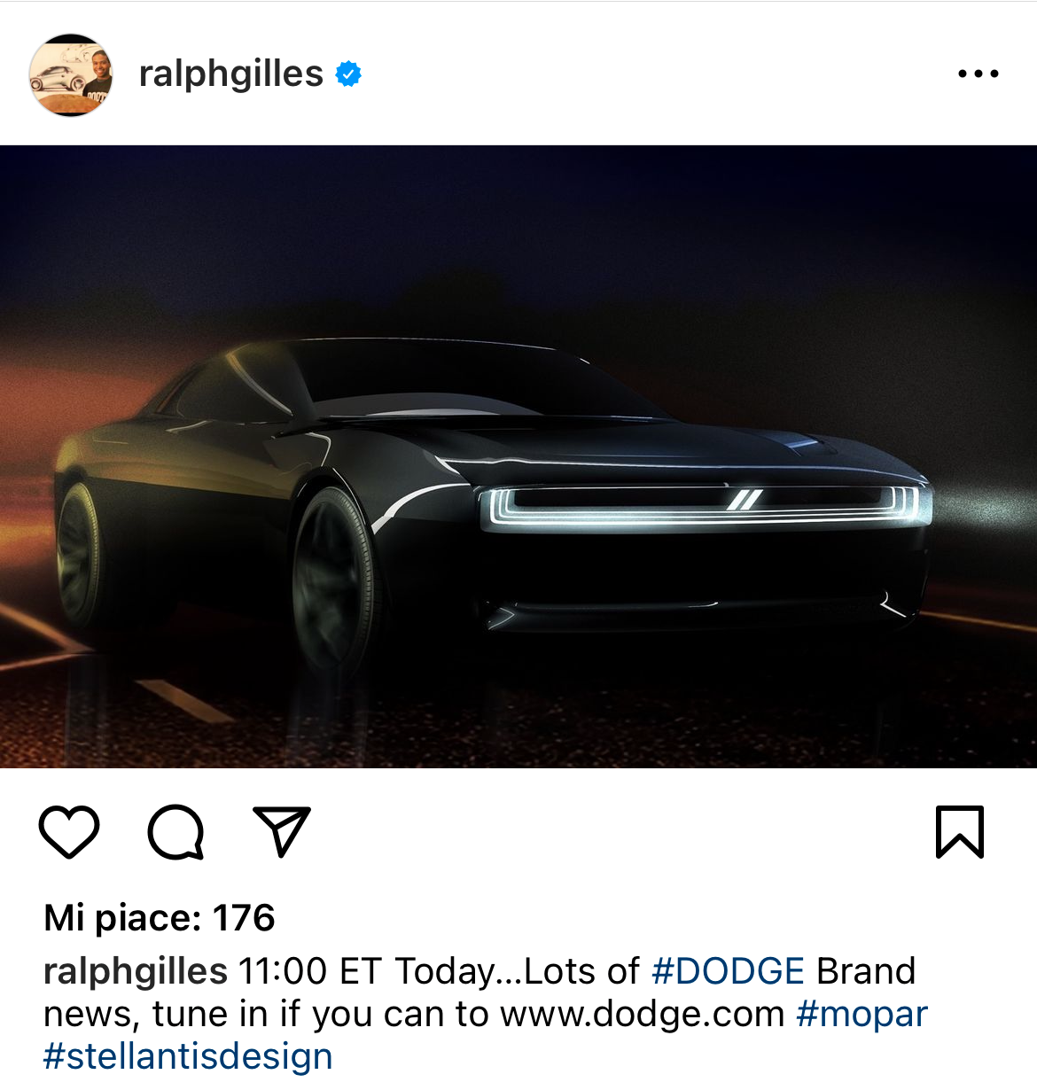Screen dimensions: 1037x1082
Task: Click the glowing double-slash logo on the grille
Action: pos(745,499)
